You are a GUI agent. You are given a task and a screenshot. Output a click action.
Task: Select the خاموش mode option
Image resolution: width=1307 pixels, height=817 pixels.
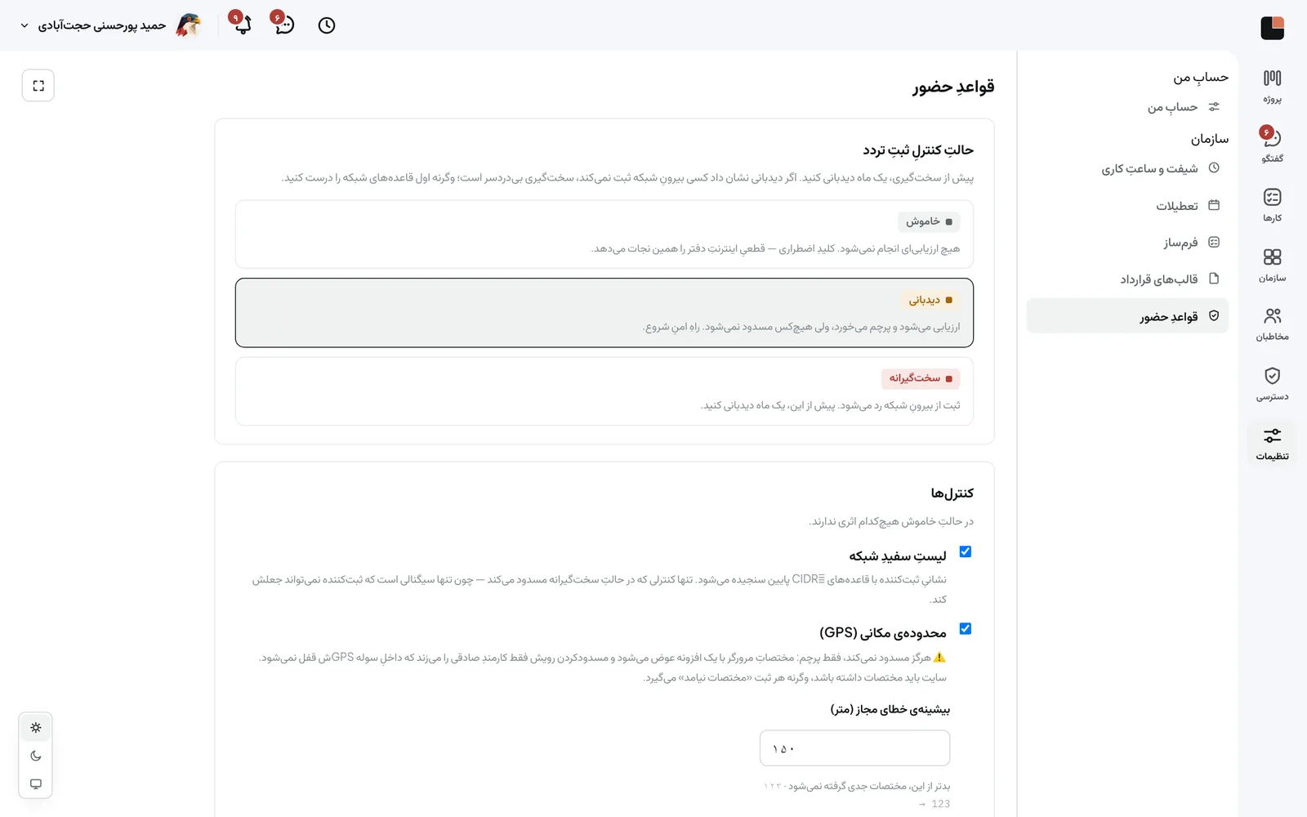click(x=604, y=234)
